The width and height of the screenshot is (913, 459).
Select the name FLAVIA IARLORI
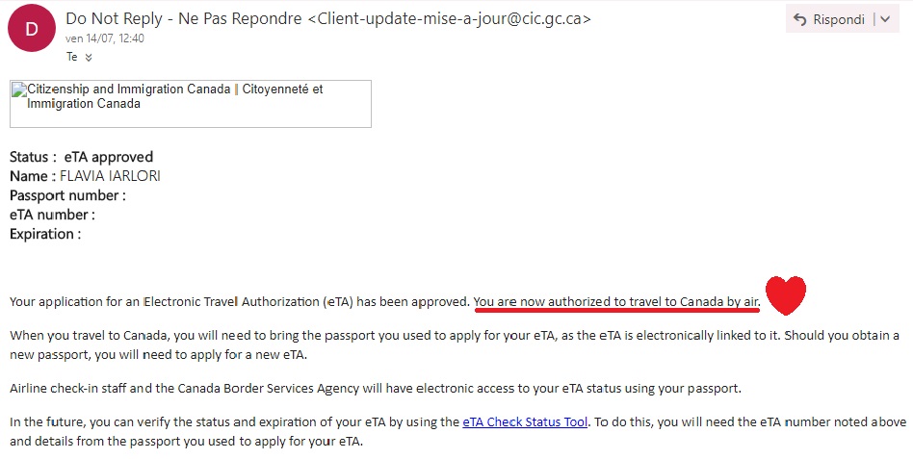110,176
